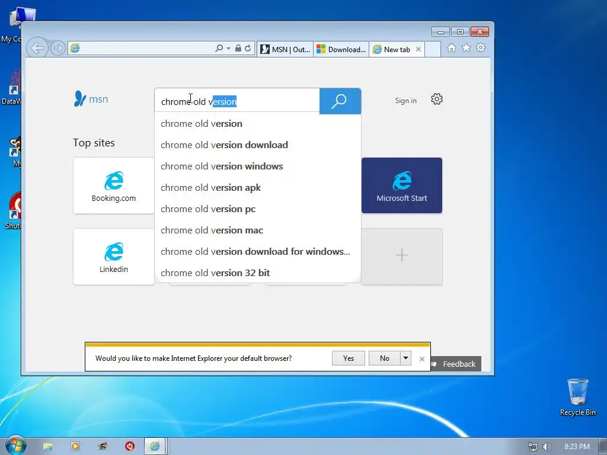Image resolution: width=607 pixels, height=455 pixels.
Task: Choose suggestion 'chrome old version mac'
Action: [x=258, y=230]
